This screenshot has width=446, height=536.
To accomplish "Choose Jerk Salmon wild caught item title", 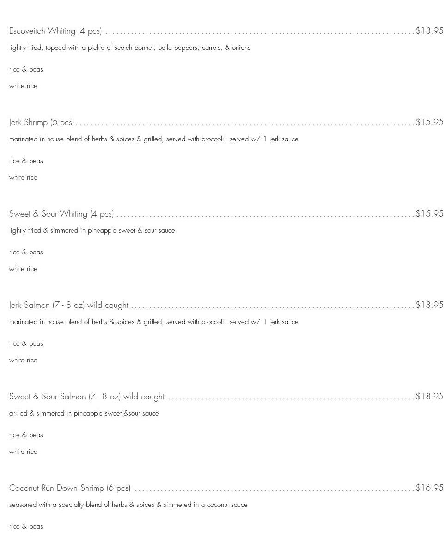I will (69, 305).
